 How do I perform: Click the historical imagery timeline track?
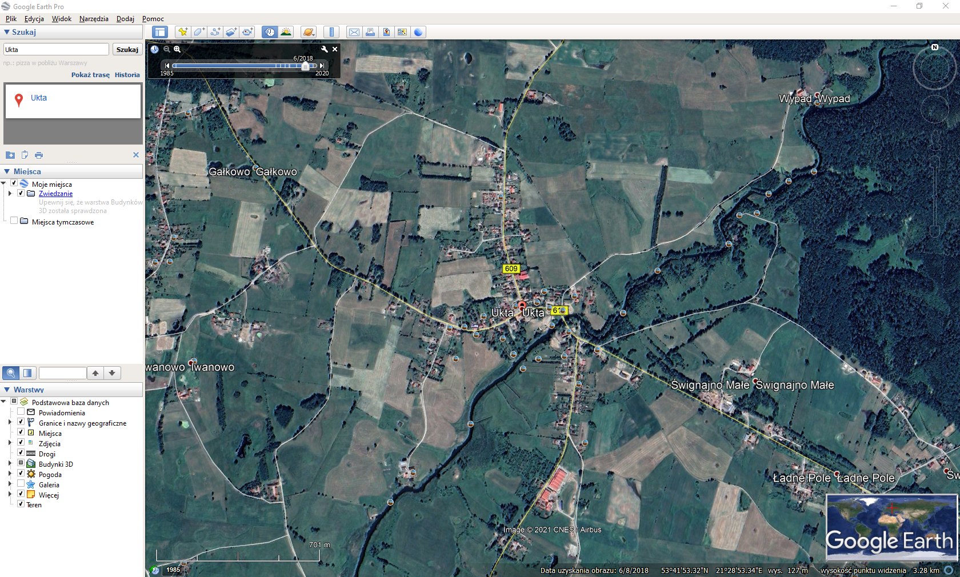(245, 66)
